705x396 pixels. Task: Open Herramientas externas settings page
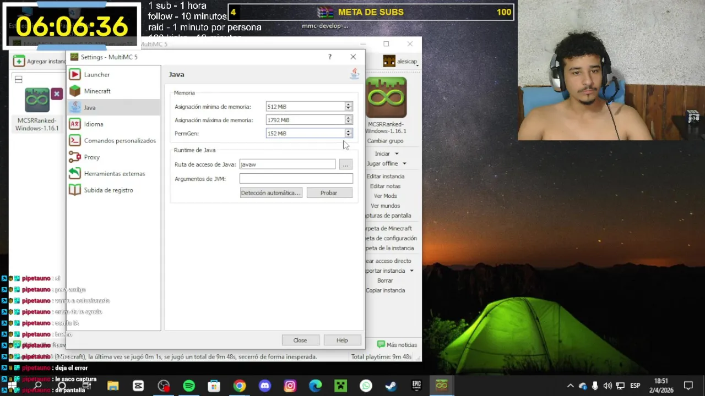coord(113,173)
